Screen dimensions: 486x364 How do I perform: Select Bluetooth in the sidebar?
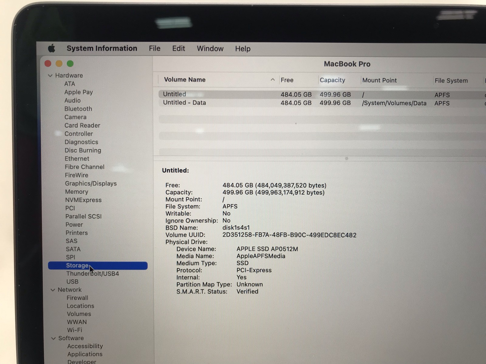click(78, 109)
